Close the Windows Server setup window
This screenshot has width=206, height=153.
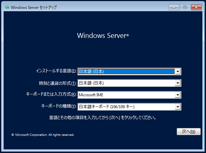point(196,7)
